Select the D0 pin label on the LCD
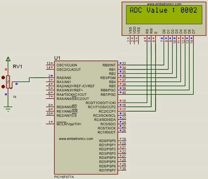The width and height of the screenshot is (208, 179). [164, 32]
